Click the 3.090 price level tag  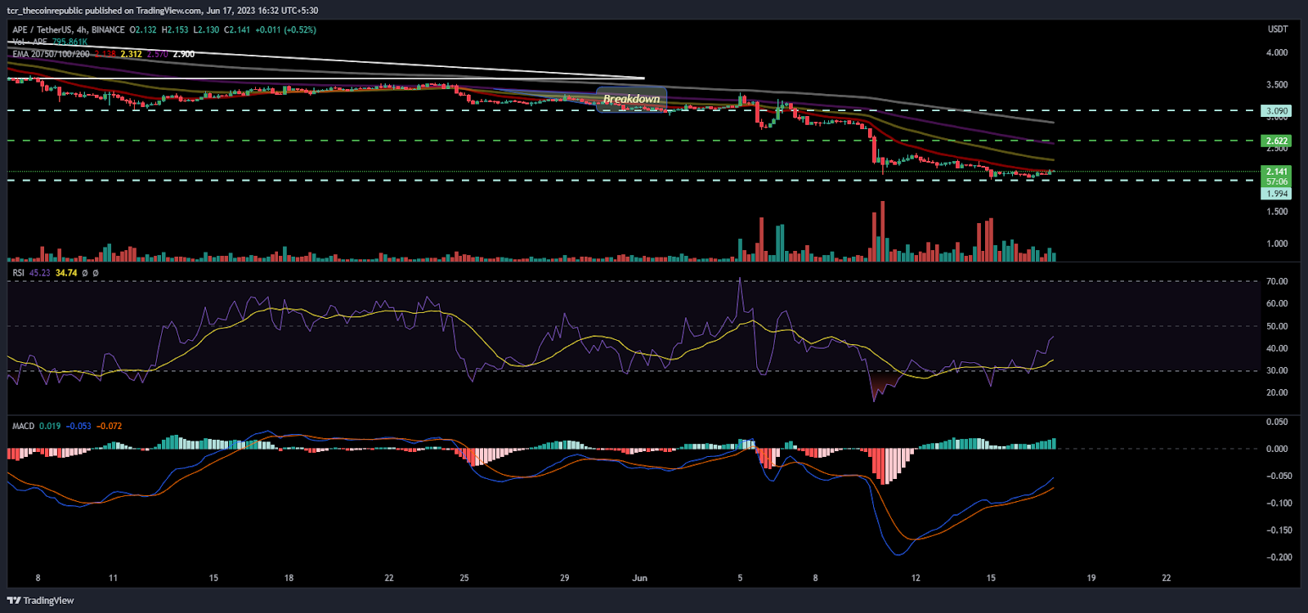pos(1277,111)
